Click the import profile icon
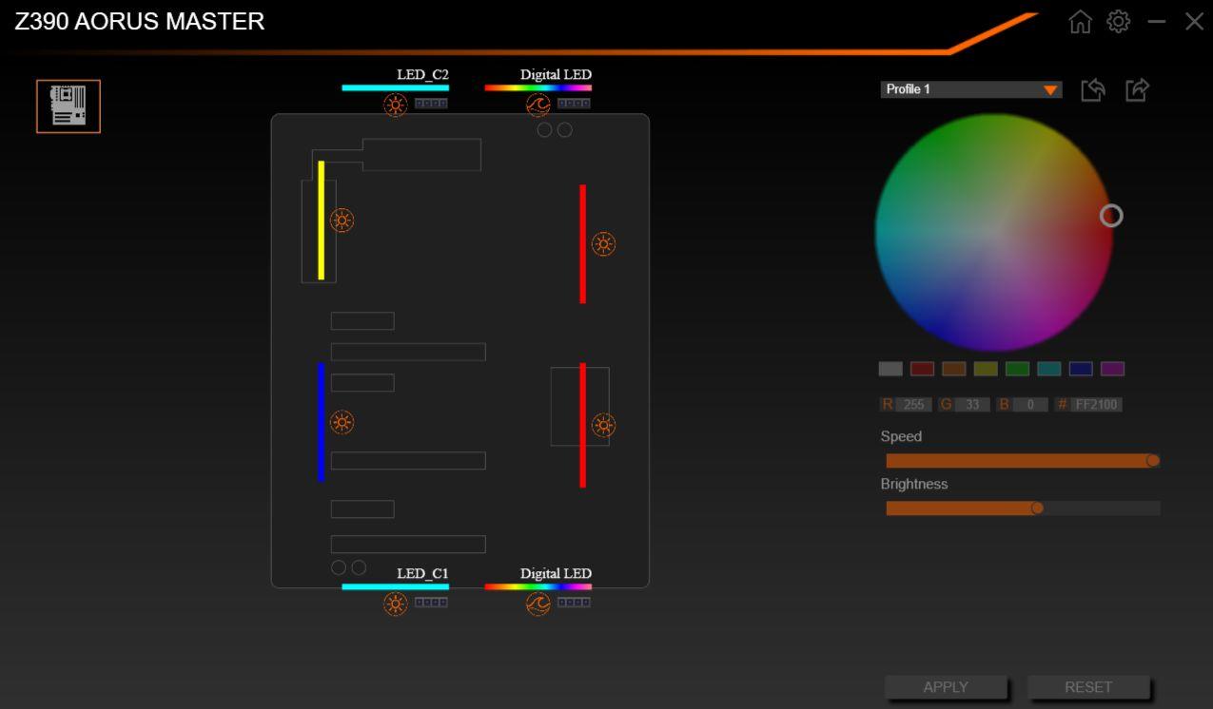Image resolution: width=1213 pixels, height=709 pixels. pyautogui.click(x=1093, y=90)
